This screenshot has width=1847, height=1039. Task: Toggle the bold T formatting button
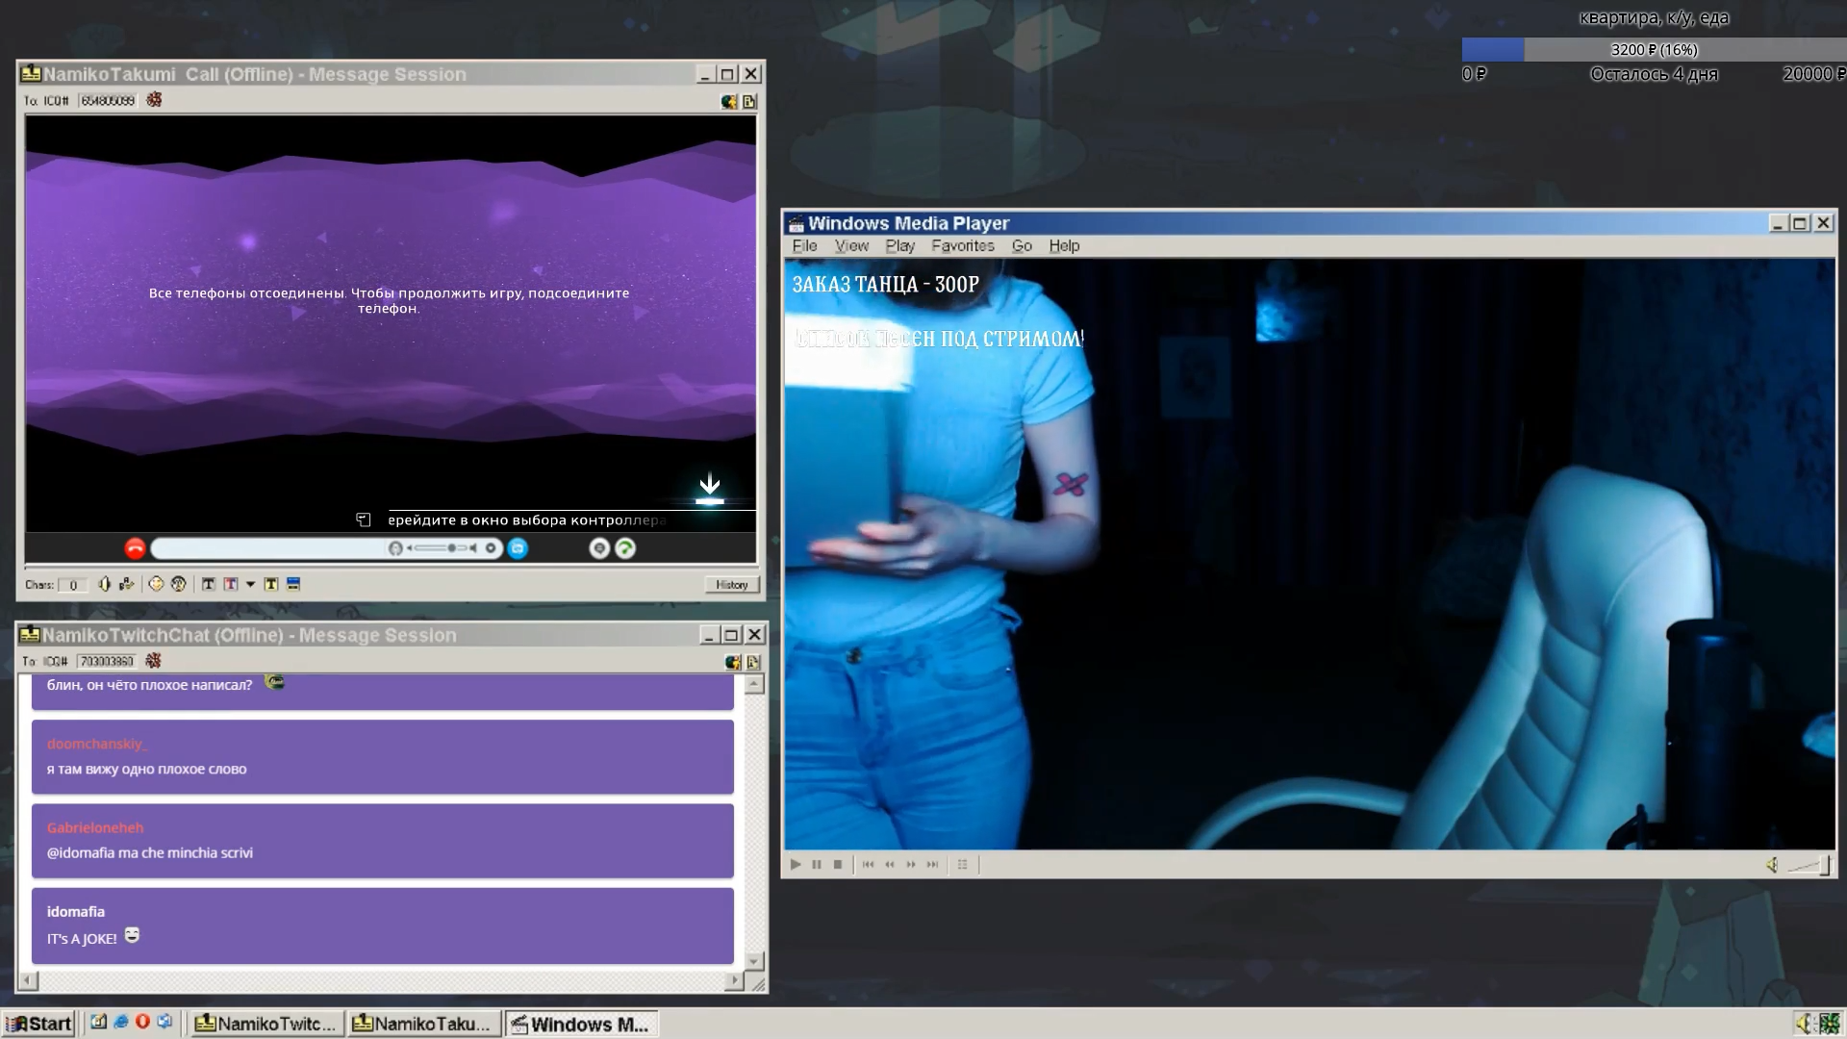(208, 584)
